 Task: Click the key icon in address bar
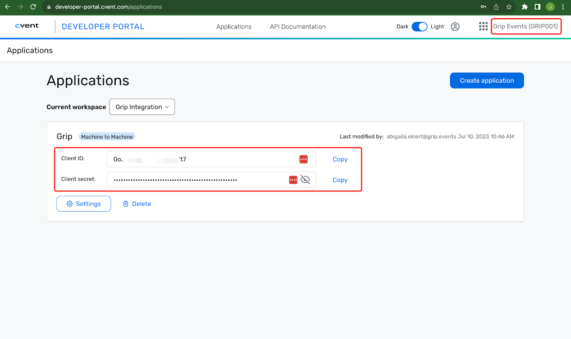pyautogui.click(x=483, y=6)
